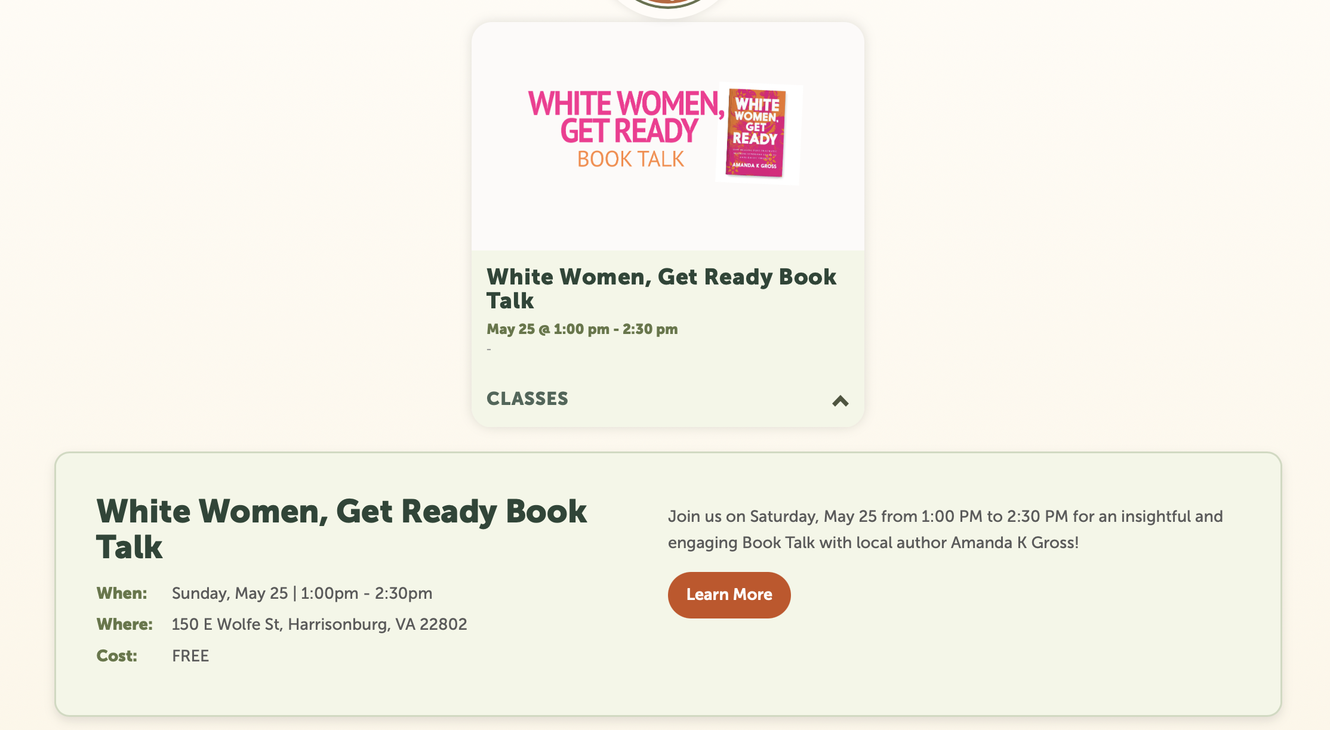The width and height of the screenshot is (1330, 730).
Task: Click the FREE cost value
Action: [190, 656]
